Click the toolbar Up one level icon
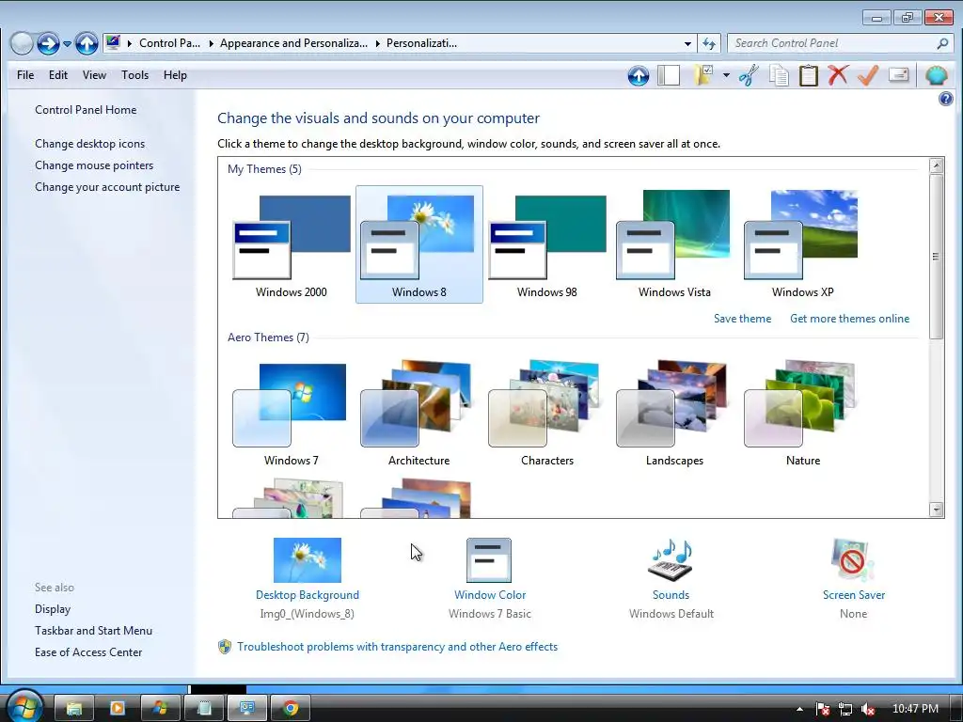 click(x=639, y=75)
